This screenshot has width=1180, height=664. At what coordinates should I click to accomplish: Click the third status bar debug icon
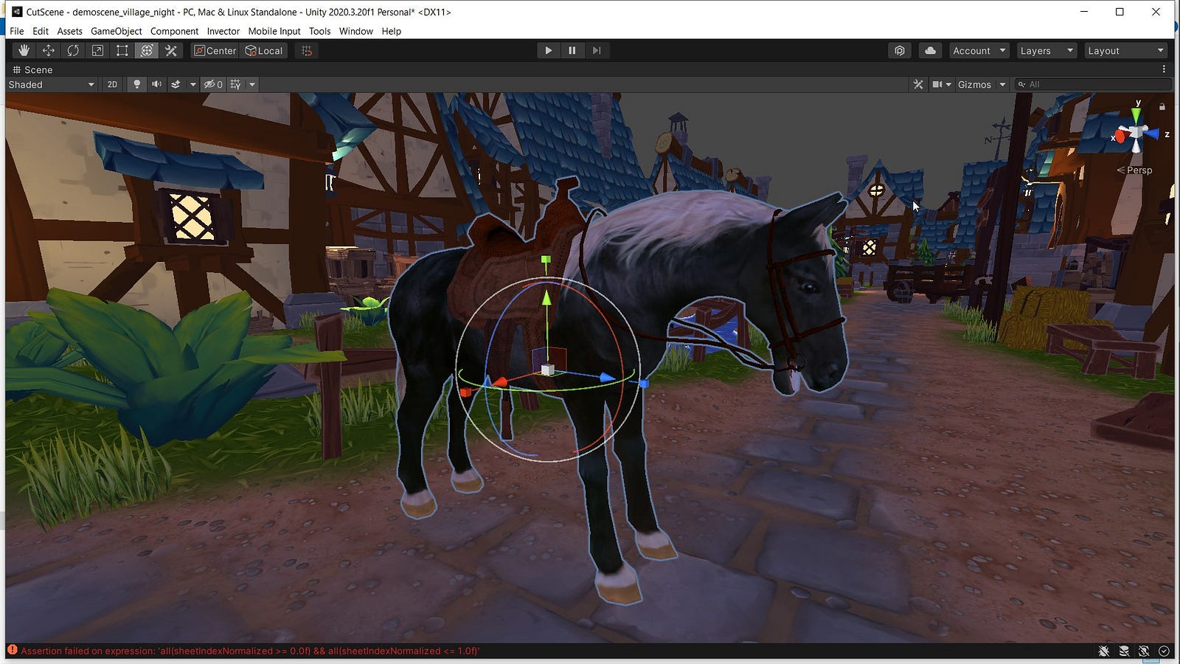tap(1144, 651)
